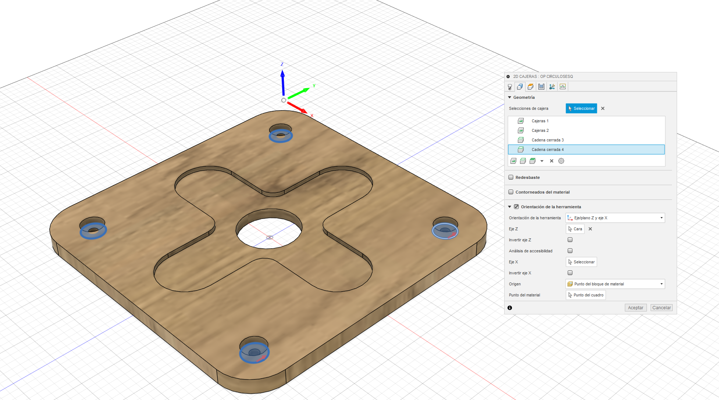Select the top corner hole on the board
Screen dimensions: 719x400
coord(281,133)
